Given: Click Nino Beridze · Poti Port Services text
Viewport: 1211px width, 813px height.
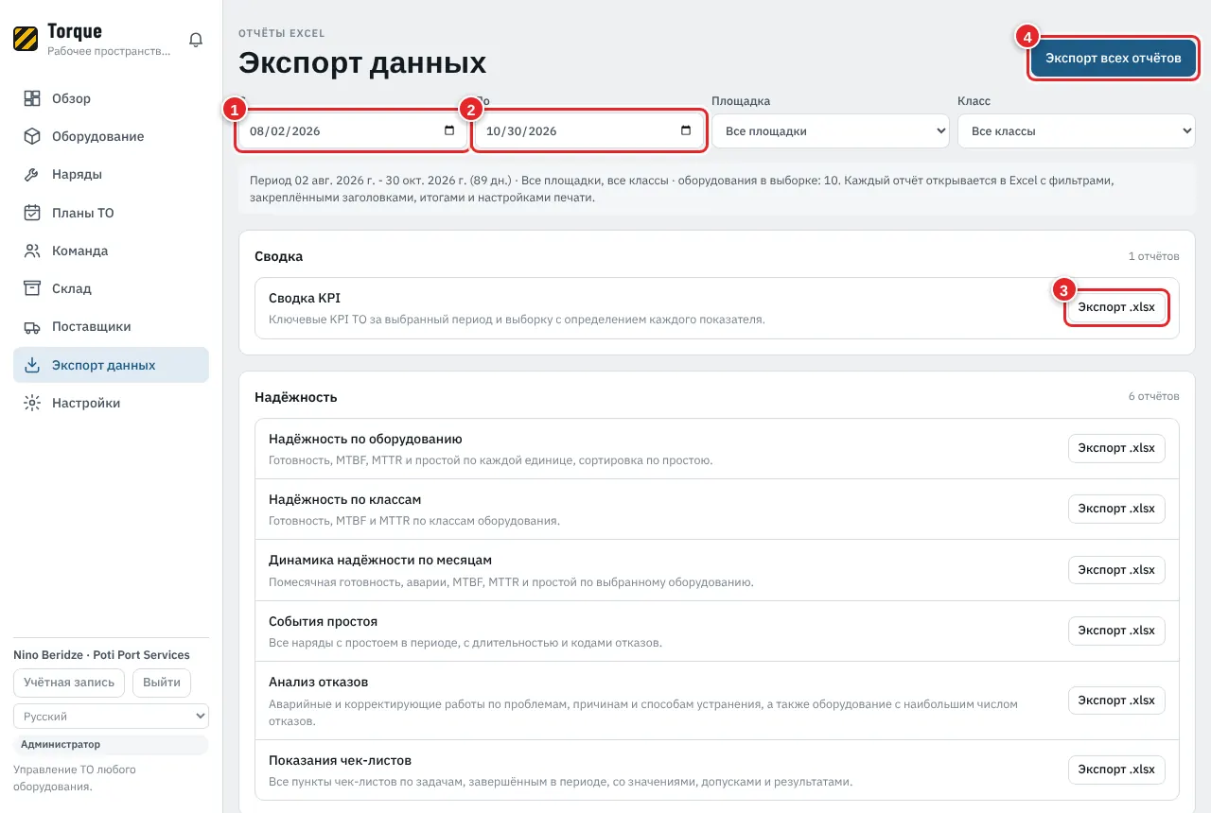Looking at the screenshot, I should [x=101, y=655].
